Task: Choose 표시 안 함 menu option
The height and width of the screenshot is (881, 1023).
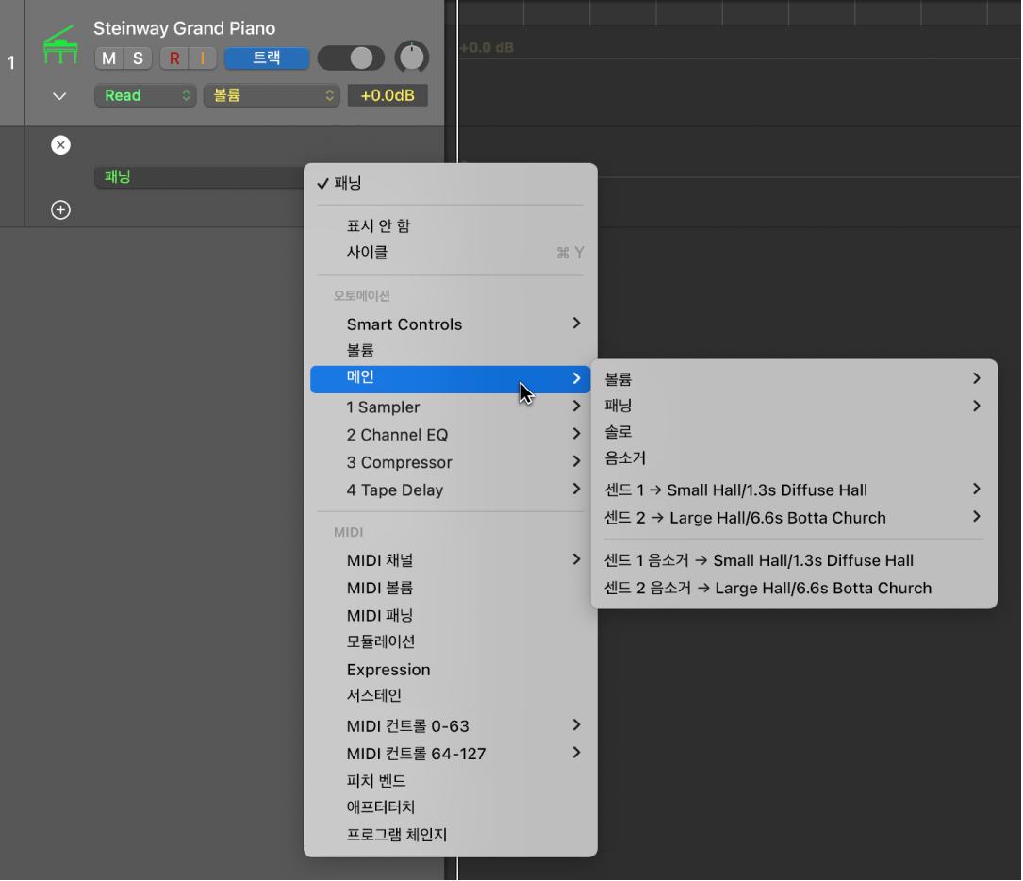Action: [378, 226]
